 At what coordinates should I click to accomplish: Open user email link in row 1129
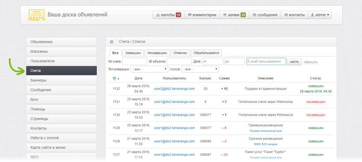(174, 128)
